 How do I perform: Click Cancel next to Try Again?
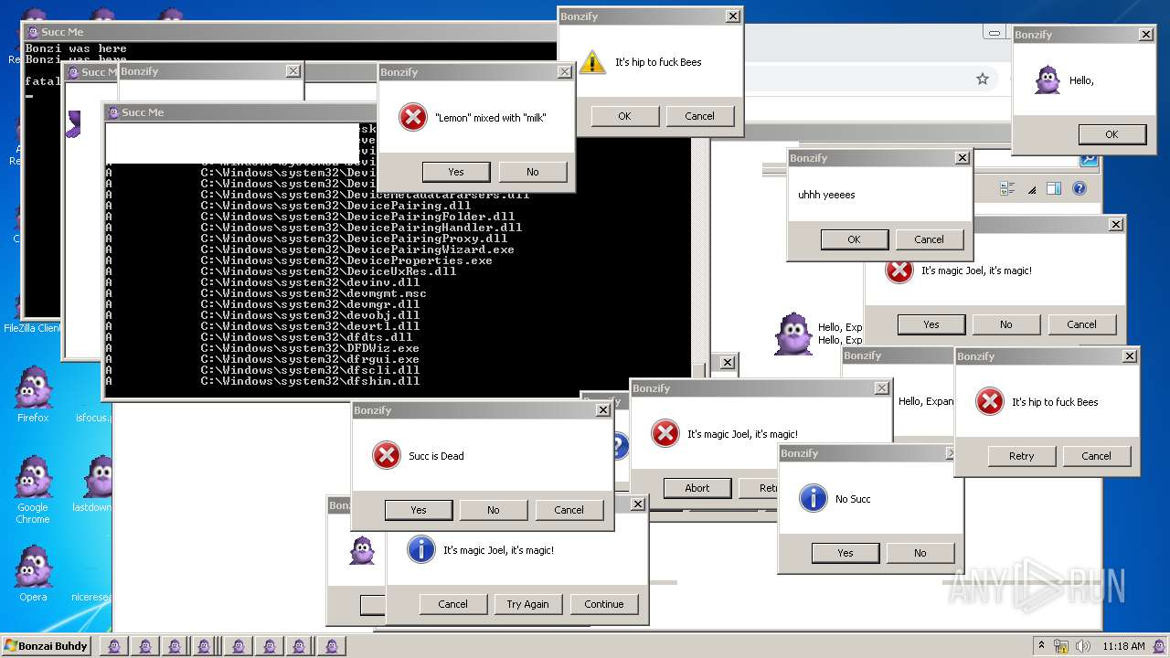point(452,604)
